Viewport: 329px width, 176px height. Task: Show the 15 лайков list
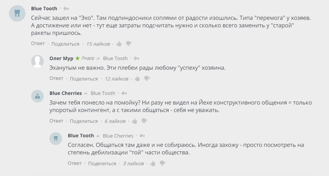(98, 44)
